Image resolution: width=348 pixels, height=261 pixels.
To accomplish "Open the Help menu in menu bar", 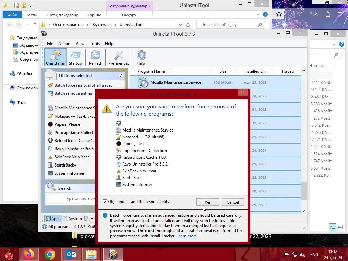I will (x=109, y=43).
